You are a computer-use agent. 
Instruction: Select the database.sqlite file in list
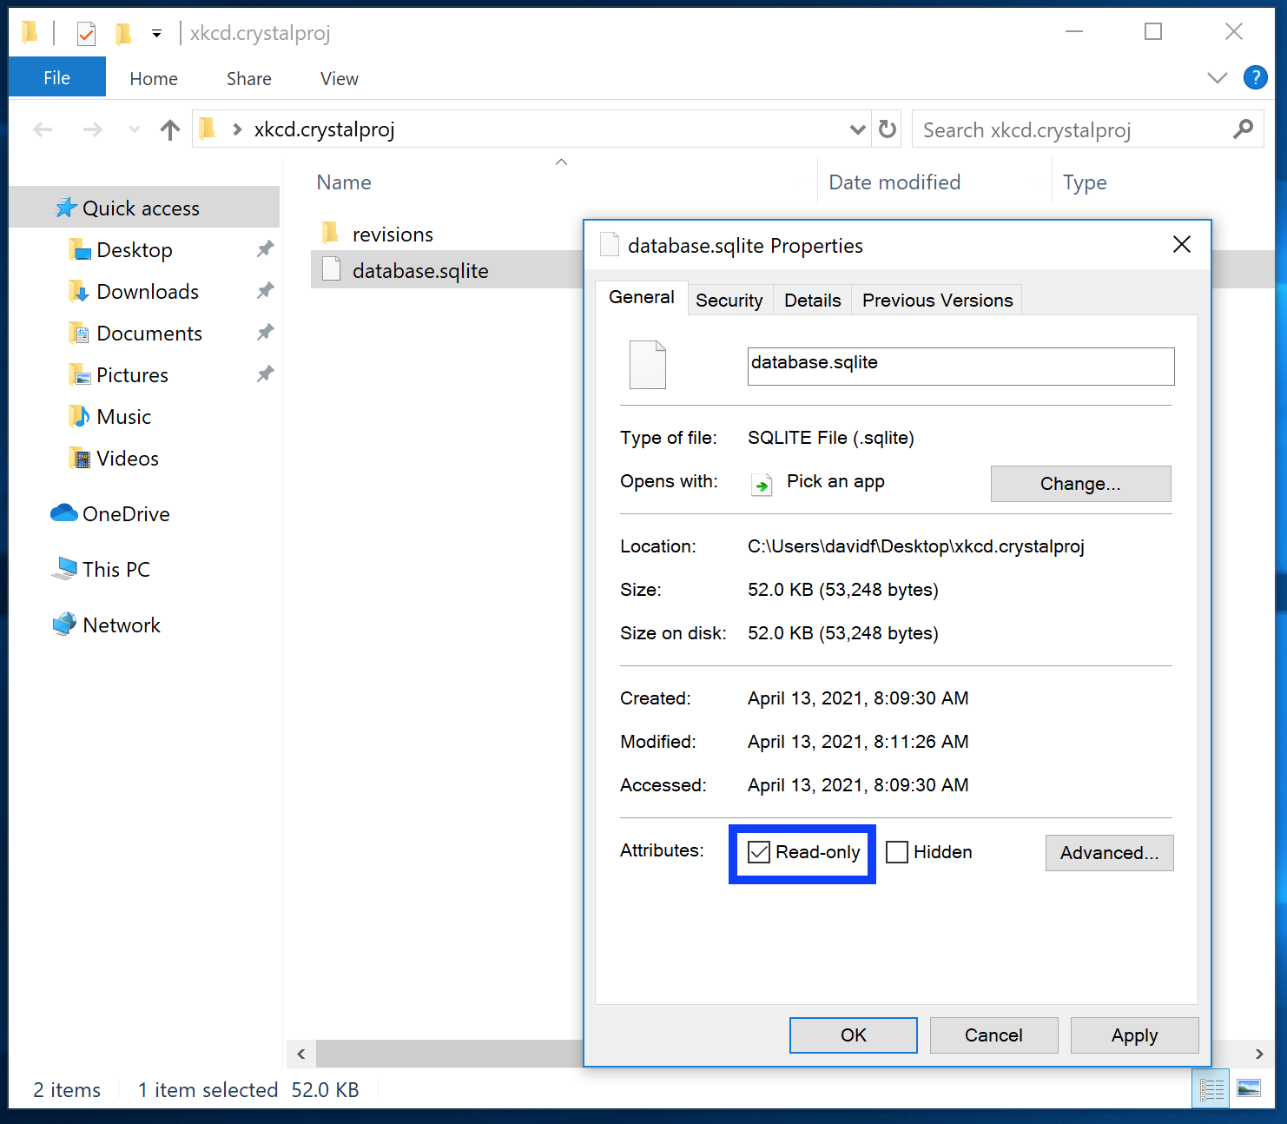tap(420, 271)
